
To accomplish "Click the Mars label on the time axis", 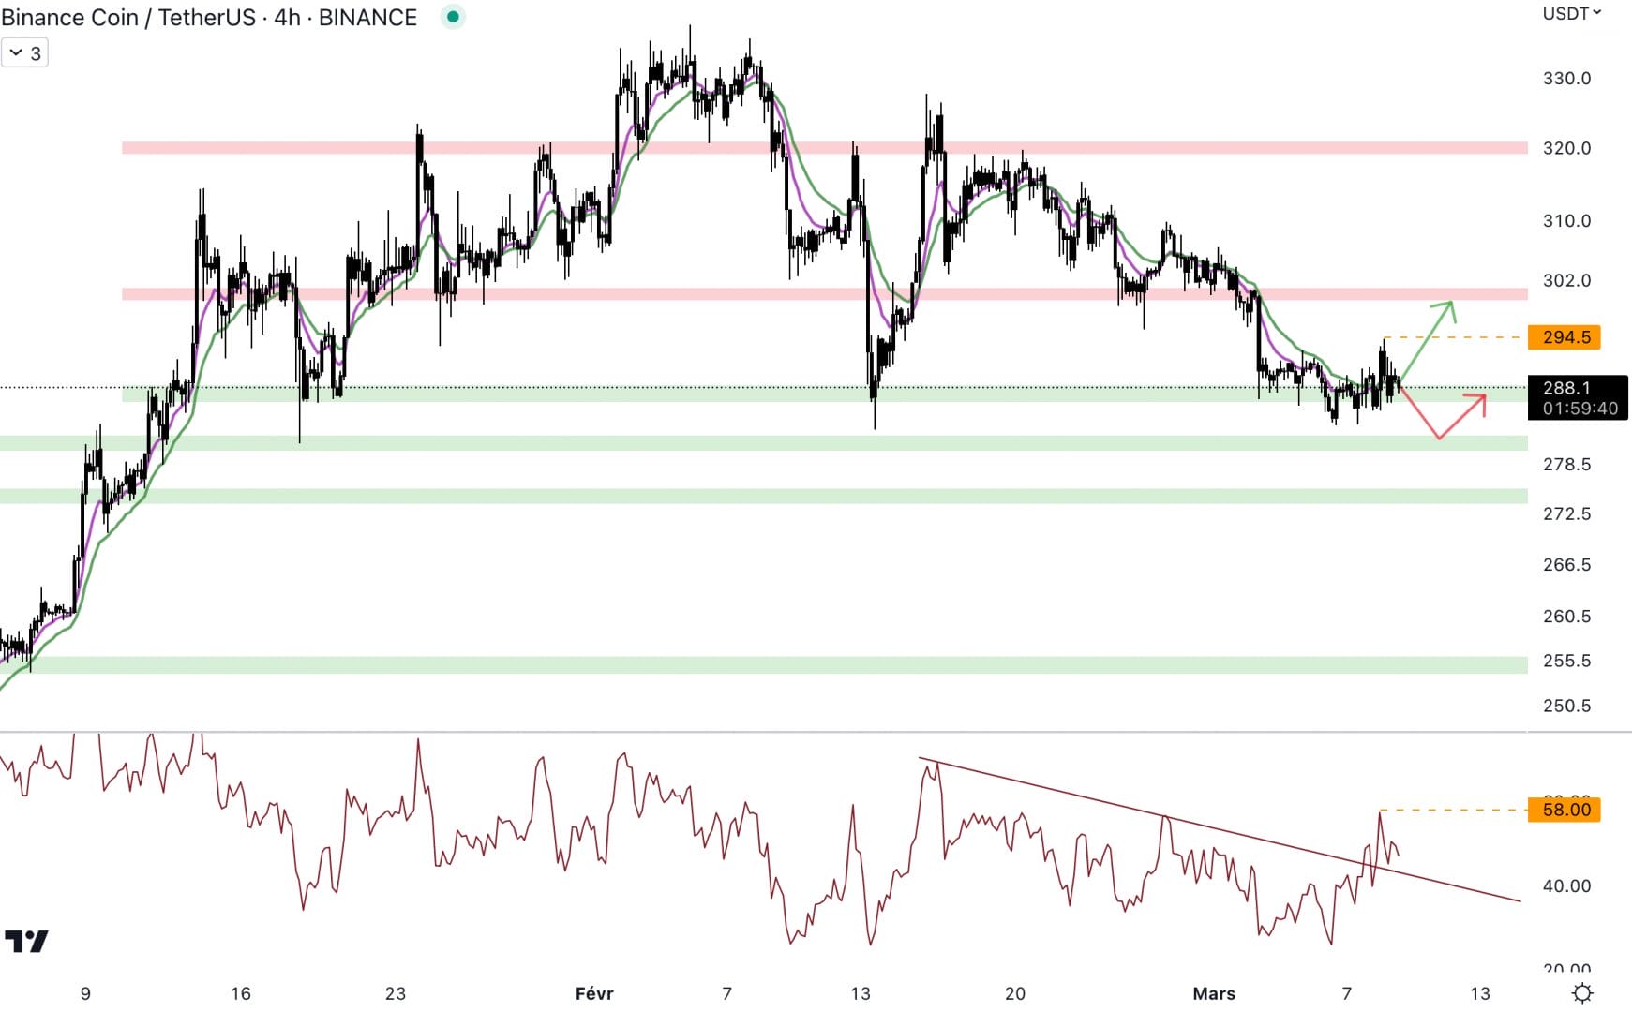I will click(1216, 991).
